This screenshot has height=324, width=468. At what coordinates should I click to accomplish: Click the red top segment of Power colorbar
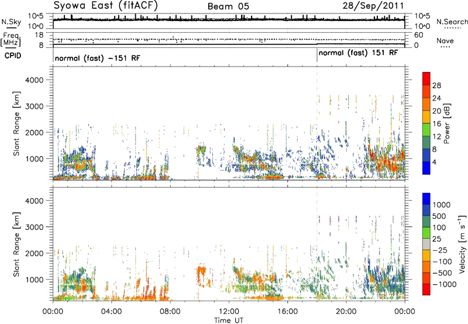[426, 79]
